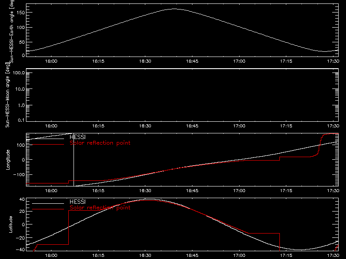The width and height of the screenshot is (346, 259).
Task: Click the 17:00 time label under Moon angle plot
Action: point(239,126)
